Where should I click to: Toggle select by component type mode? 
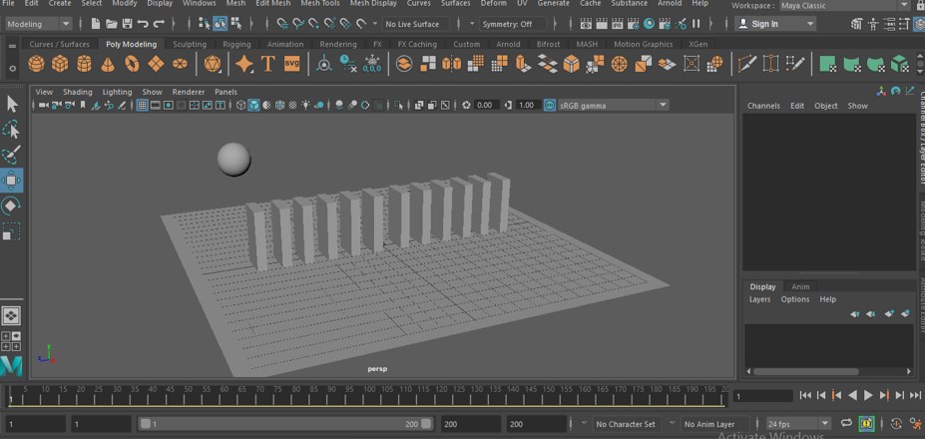235,24
